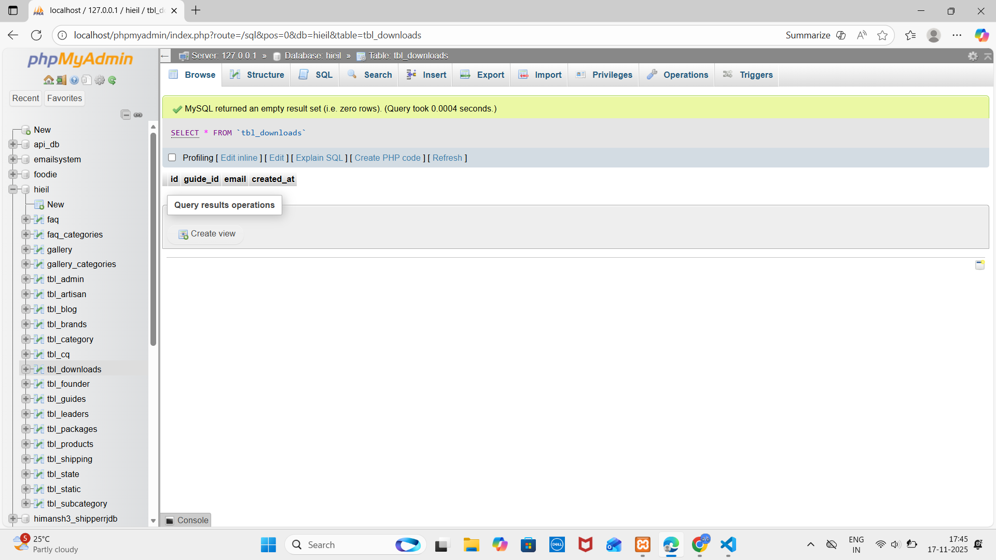The width and height of the screenshot is (996, 560).
Task: Enable the Profiling checkbox
Action: tap(172, 158)
